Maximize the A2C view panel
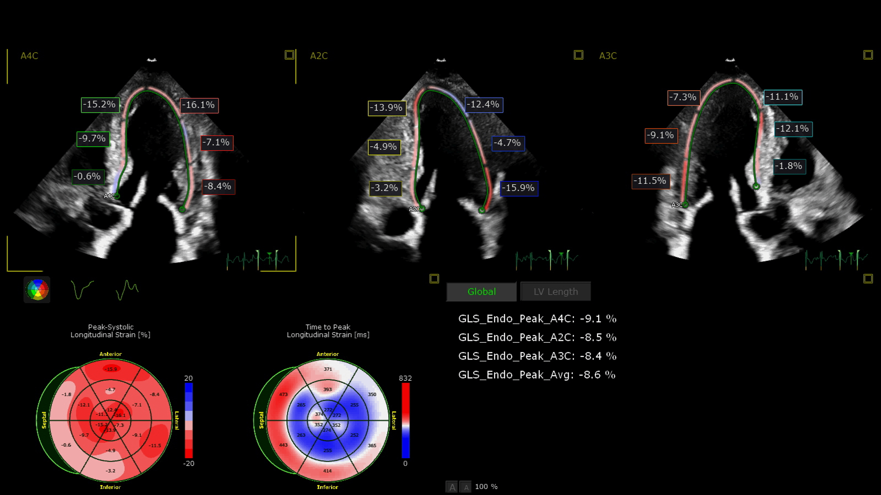This screenshot has height=495, width=881. 578,55
